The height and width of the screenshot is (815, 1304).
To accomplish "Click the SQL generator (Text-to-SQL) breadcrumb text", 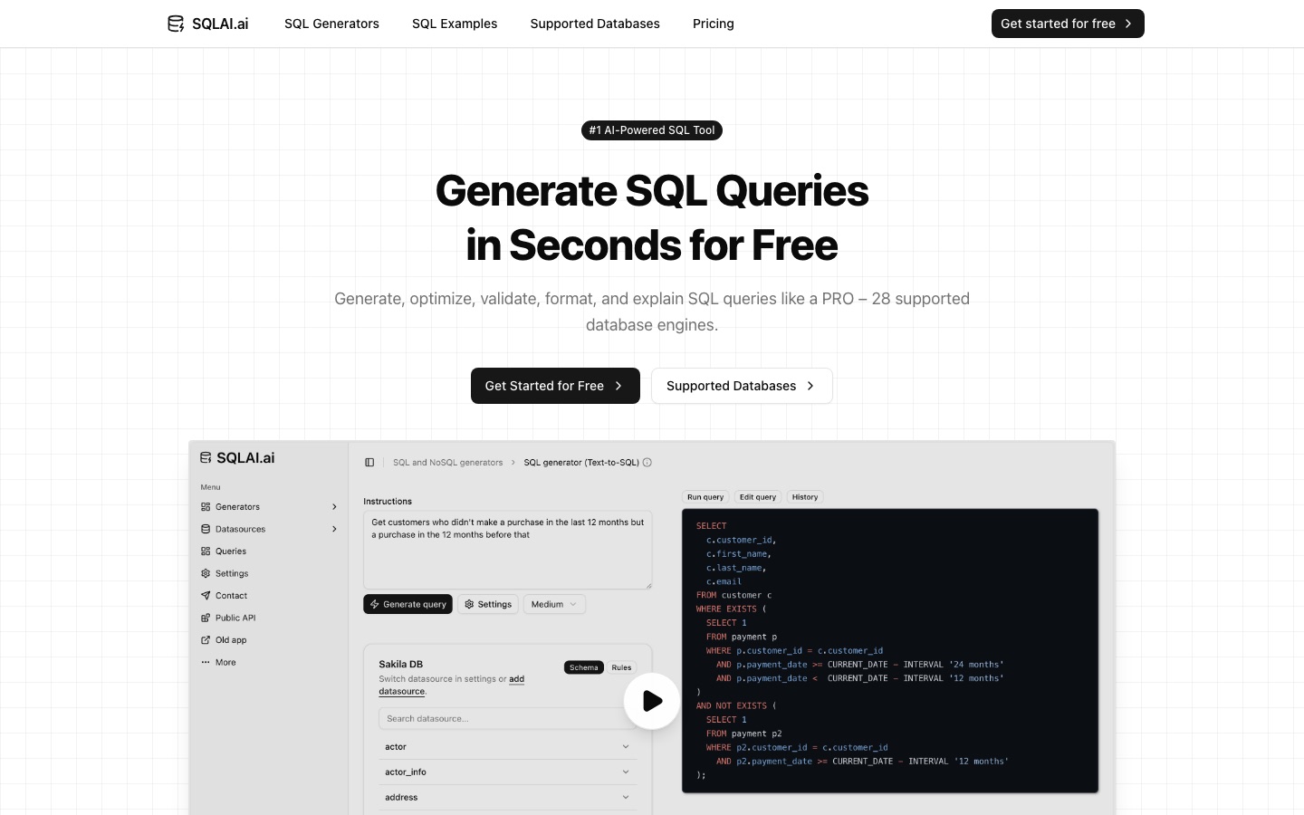I will pyautogui.click(x=581, y=463).
